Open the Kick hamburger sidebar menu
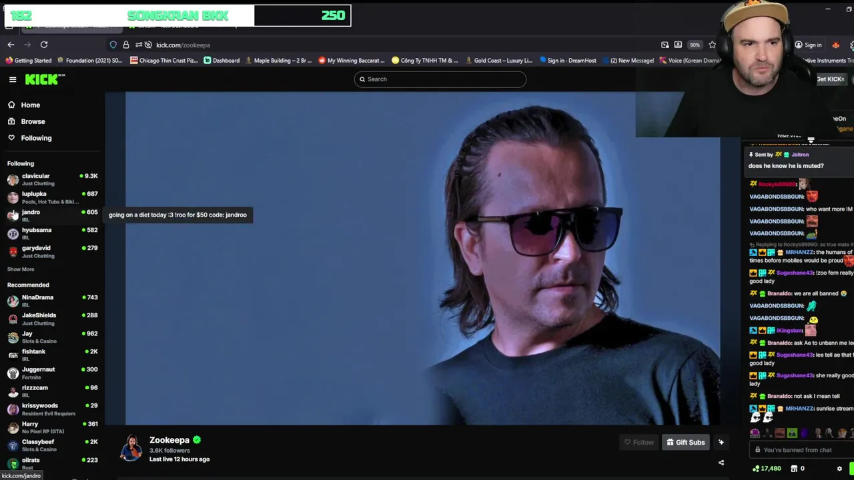 pos(13,79)
